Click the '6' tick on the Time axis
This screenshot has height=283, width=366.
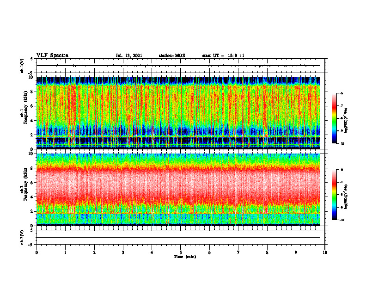[x=210, y=252]
